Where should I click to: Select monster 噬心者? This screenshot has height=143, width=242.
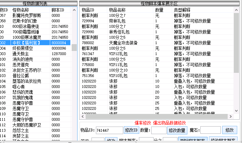click(18, 87)
